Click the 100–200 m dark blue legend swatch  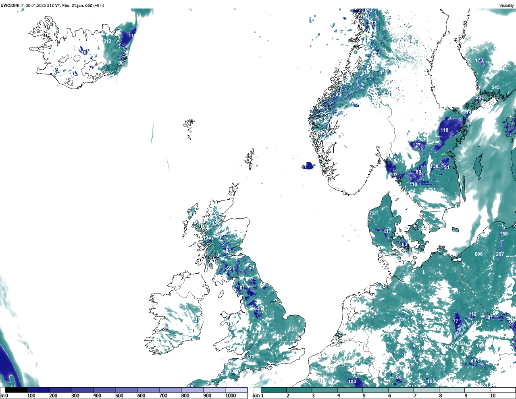38,390
